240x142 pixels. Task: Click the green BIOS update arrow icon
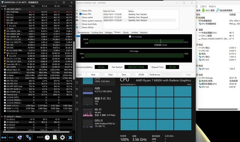[x=203, y=10]
